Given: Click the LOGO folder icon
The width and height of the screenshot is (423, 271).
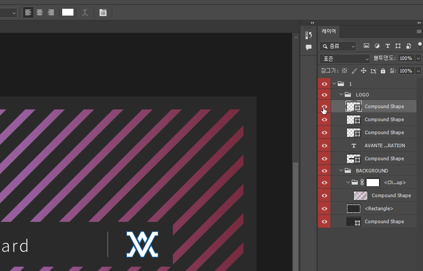Looking at the screenshot, I should [348, 95].
